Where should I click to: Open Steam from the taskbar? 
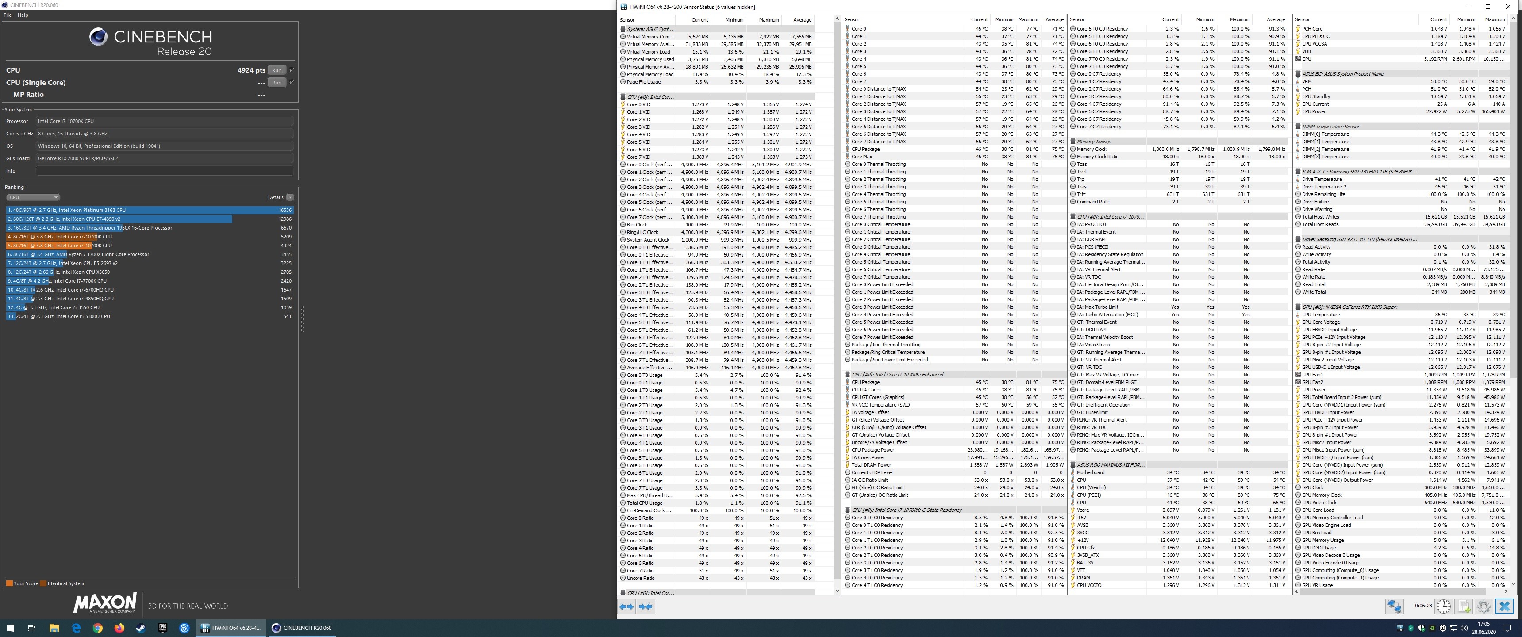tap(141, 628)
